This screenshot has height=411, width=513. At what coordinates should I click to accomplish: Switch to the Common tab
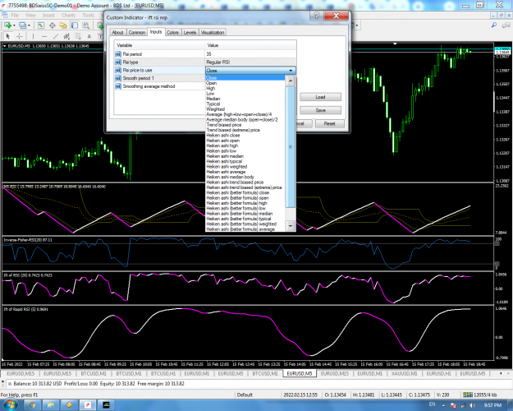click(x=137, y=32)
